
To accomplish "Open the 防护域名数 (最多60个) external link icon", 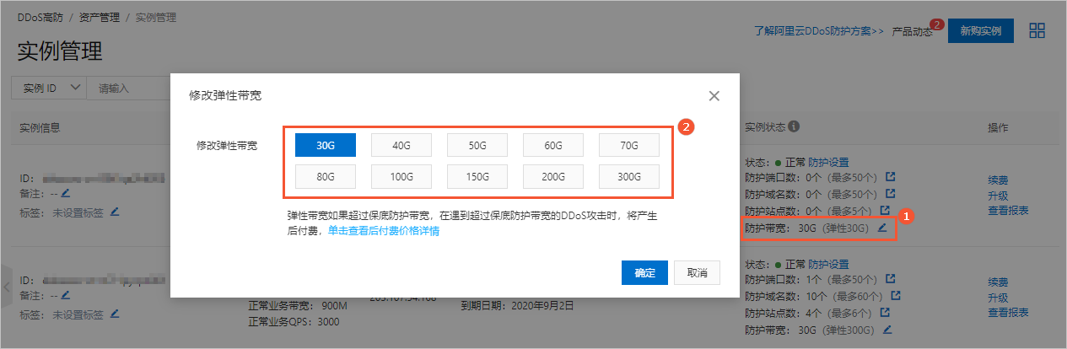I will [x=896, y=295].
